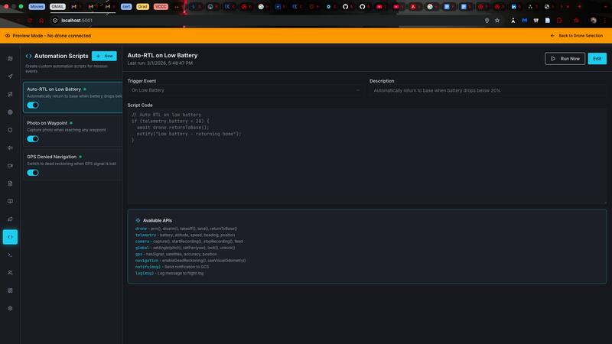The image size is (612, 344).
Task: Click the Edit button
Action: click(x=597, y=58)
